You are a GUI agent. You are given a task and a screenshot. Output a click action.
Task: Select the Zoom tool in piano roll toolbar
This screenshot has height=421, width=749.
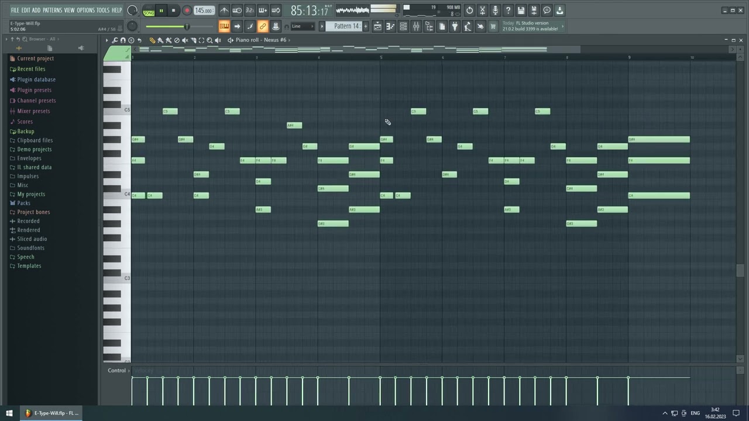[x=209, y=40]
